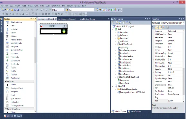Choose the SplitContainer toolbox control

coord(16,99)
